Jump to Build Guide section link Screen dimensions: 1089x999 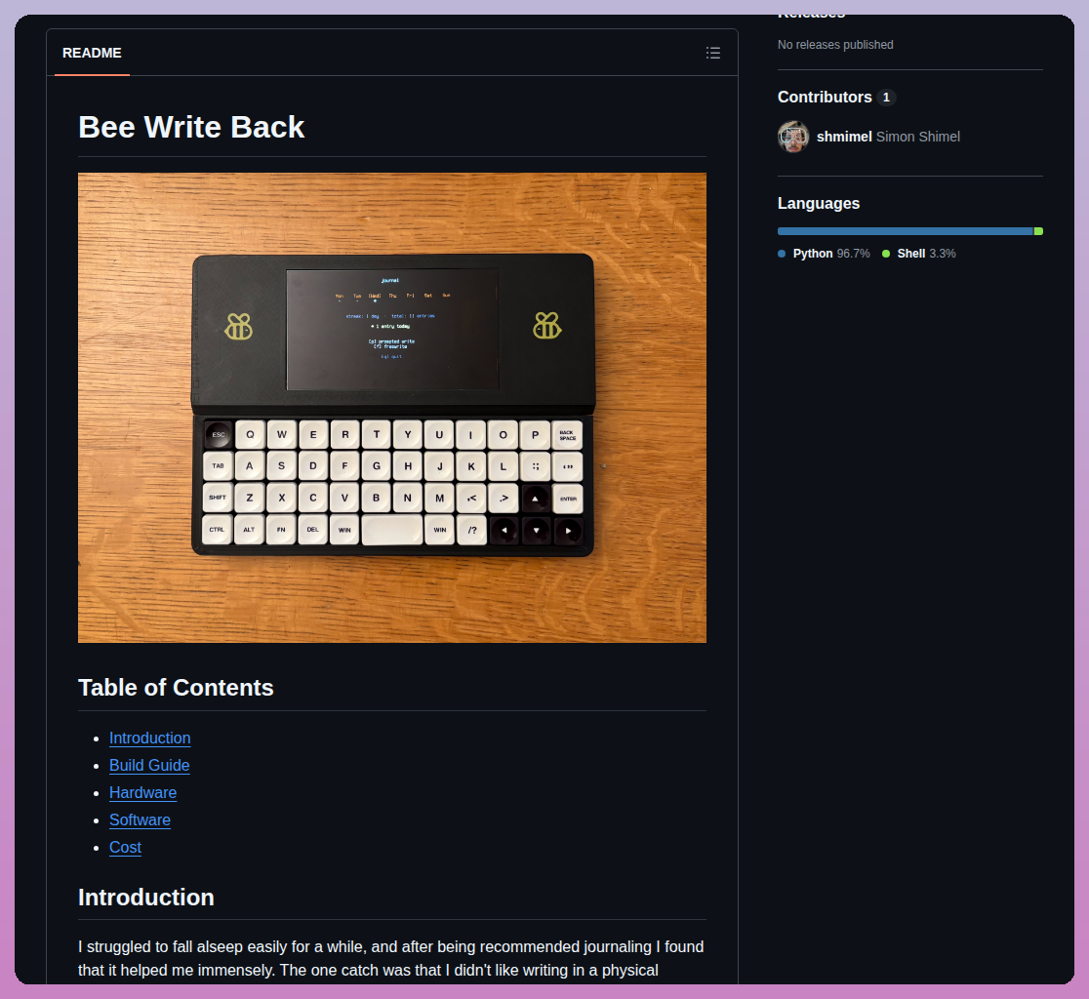point(149,765)
